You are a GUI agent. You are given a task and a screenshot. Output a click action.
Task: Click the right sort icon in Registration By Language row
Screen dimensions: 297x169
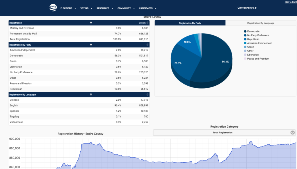147,95
